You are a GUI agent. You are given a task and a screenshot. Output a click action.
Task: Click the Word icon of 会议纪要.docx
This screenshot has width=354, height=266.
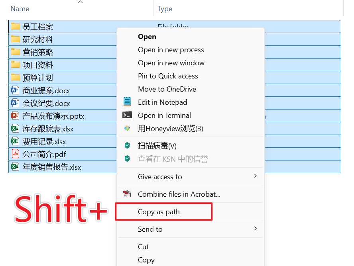[15, 103]
